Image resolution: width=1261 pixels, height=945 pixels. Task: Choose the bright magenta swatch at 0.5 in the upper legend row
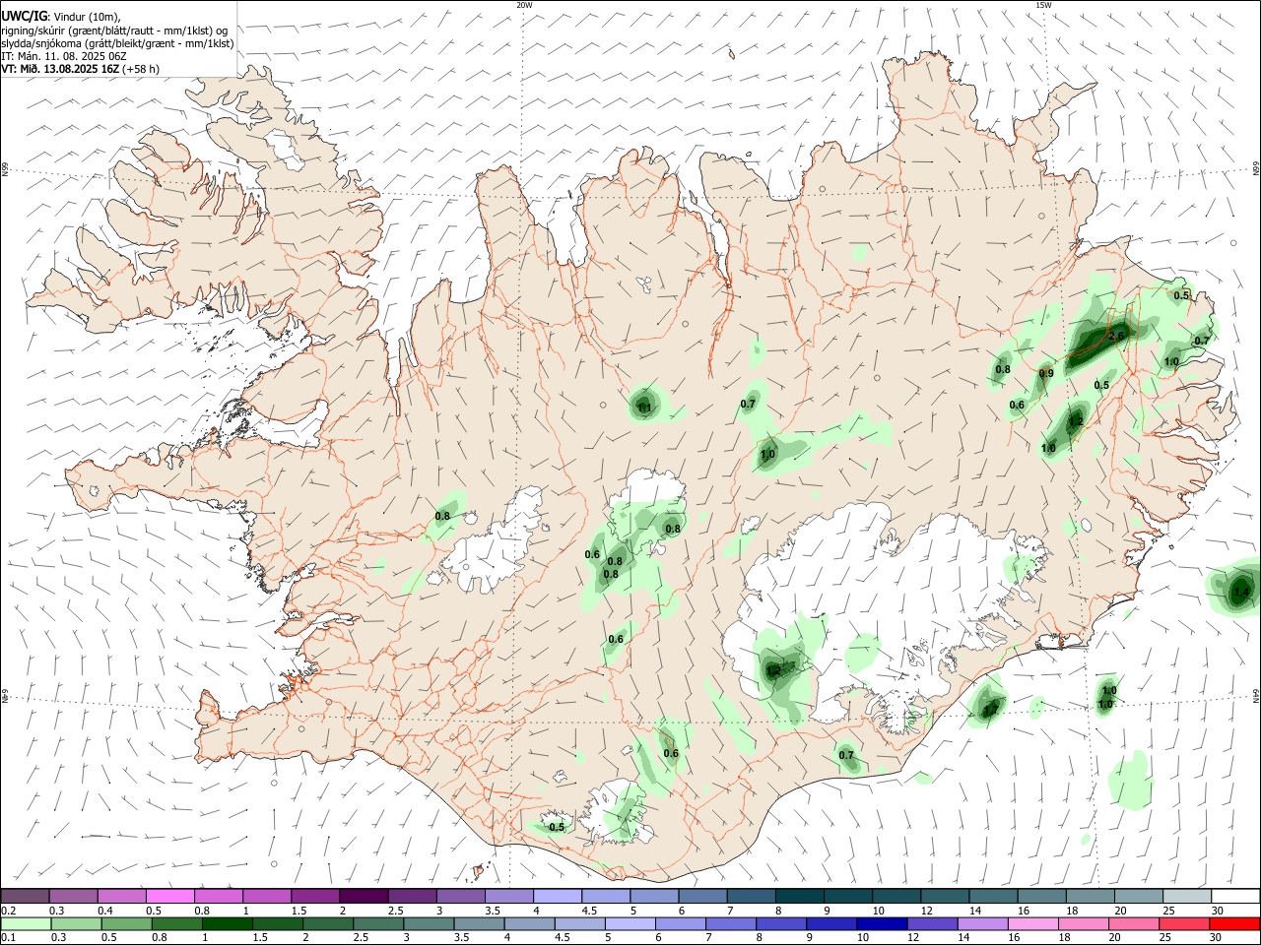click(169, 896)
